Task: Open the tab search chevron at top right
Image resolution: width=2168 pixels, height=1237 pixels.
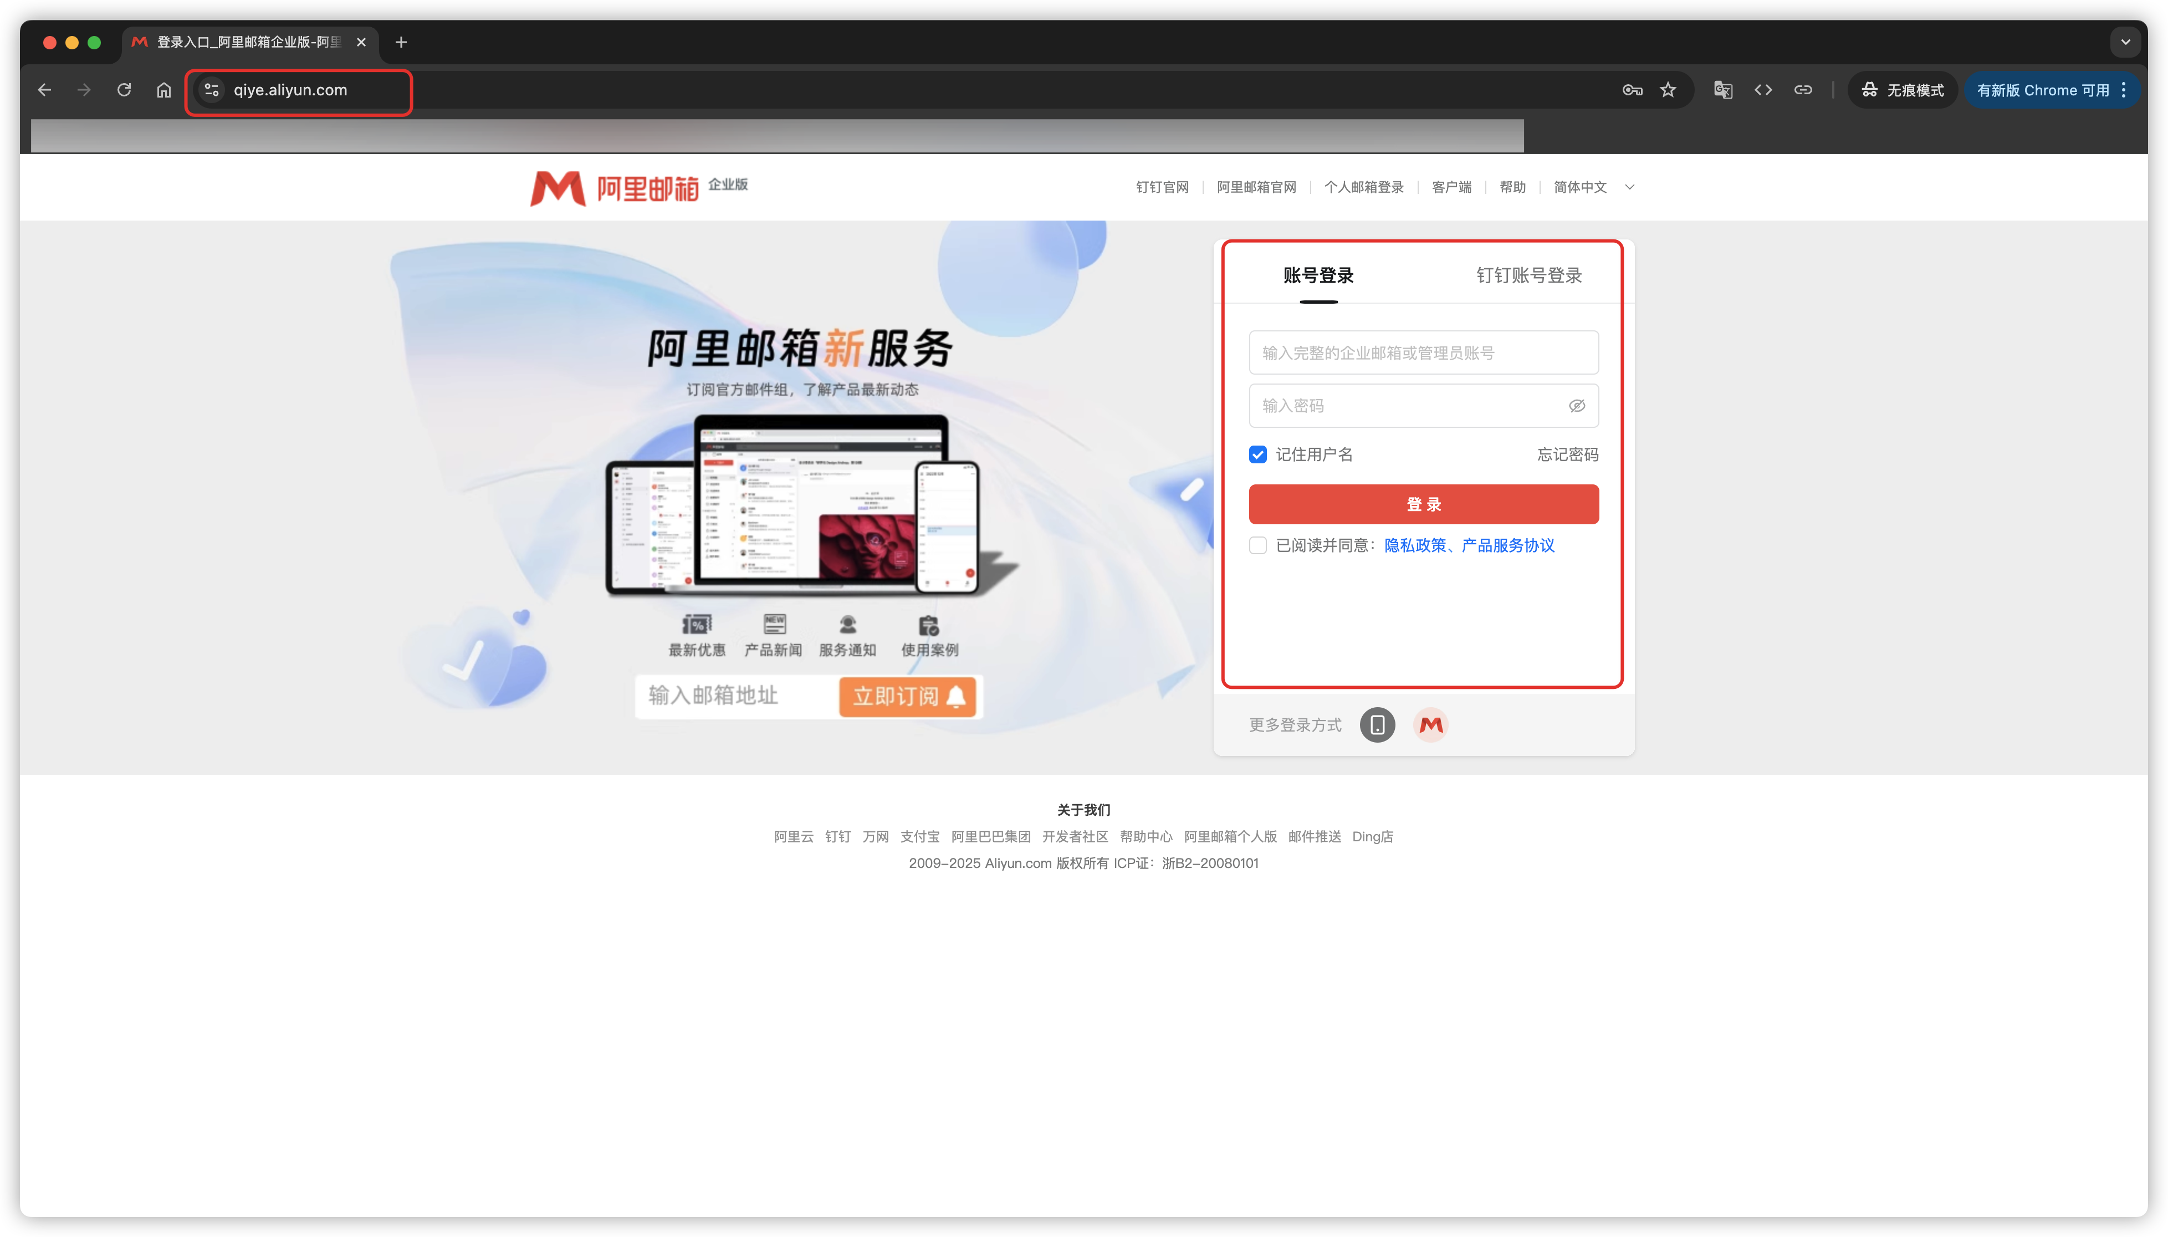Action: click(2125, 42)
